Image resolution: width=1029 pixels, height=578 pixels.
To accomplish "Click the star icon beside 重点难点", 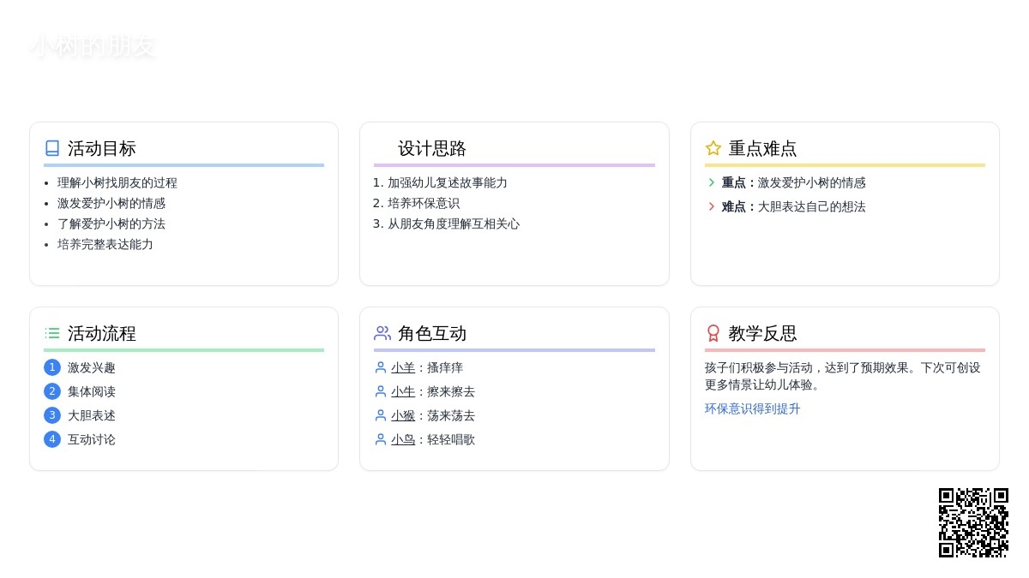I will 713,148.
